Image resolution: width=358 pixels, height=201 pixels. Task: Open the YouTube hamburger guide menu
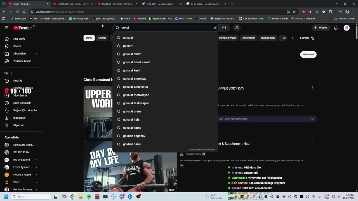point(7,28)
